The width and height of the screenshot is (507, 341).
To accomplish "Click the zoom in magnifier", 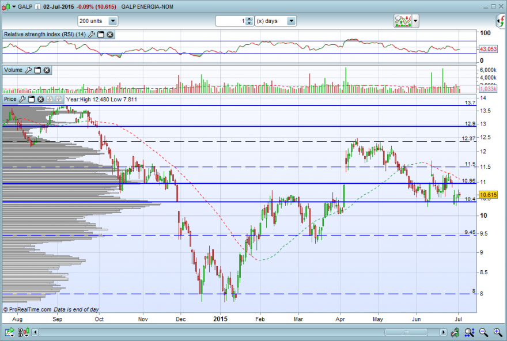I will (x=498, y=332).
